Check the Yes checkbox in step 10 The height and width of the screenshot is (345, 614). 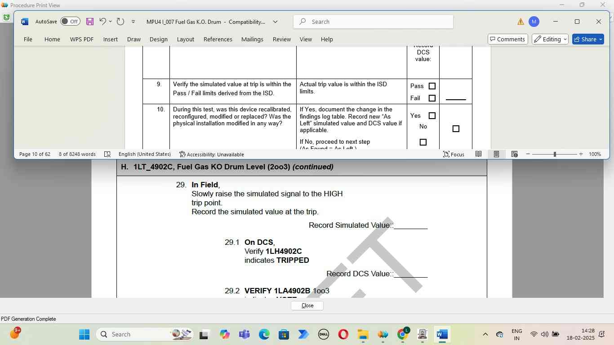tap(432, 116)
